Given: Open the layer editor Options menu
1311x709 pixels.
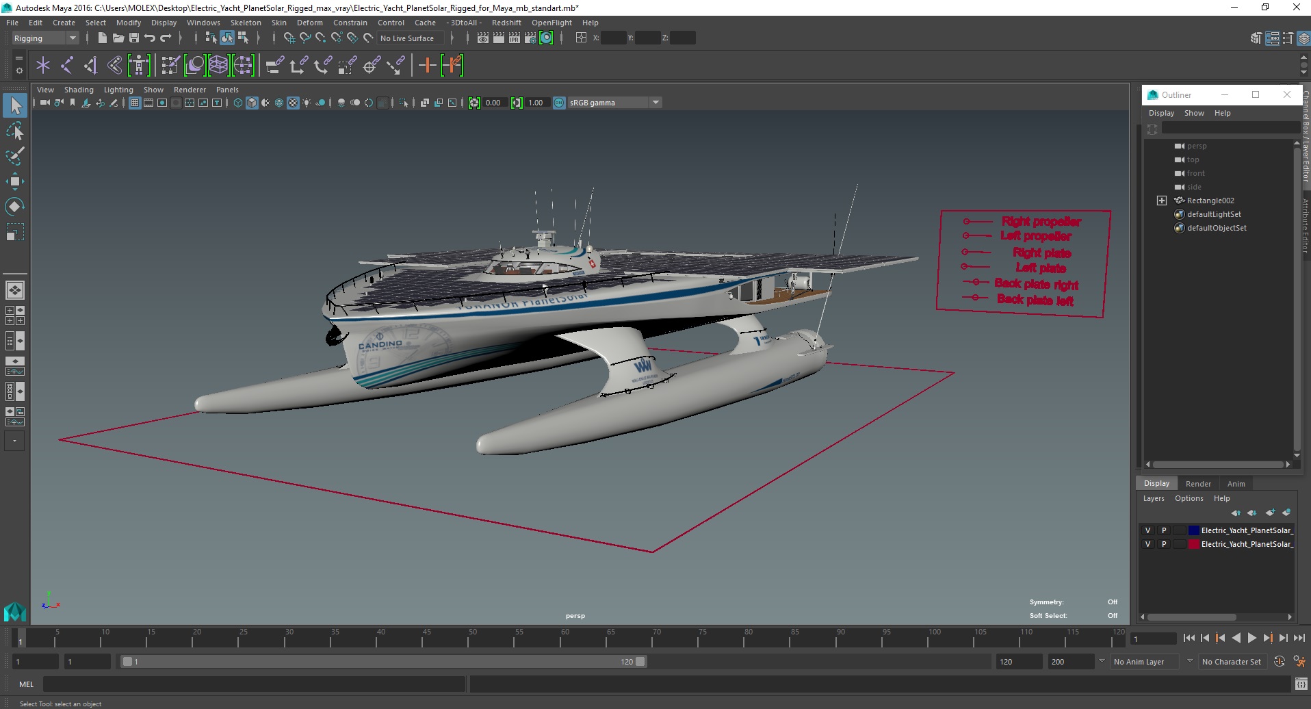Looking at the screenshot, I should coord(1189,498).
